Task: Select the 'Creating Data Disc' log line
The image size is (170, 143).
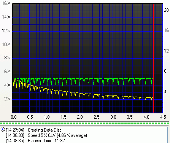Action: [x=44, y=130]
